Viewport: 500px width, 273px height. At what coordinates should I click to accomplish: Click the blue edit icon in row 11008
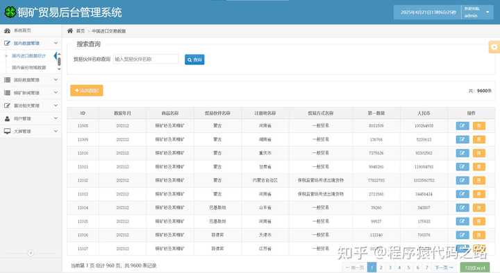pos(462,125)
